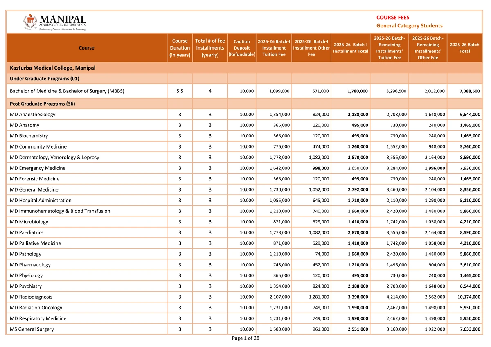Click Emergency Medicine other fee 998,000
The height and width of the screenshot is (347, 491).
(320, 168)
